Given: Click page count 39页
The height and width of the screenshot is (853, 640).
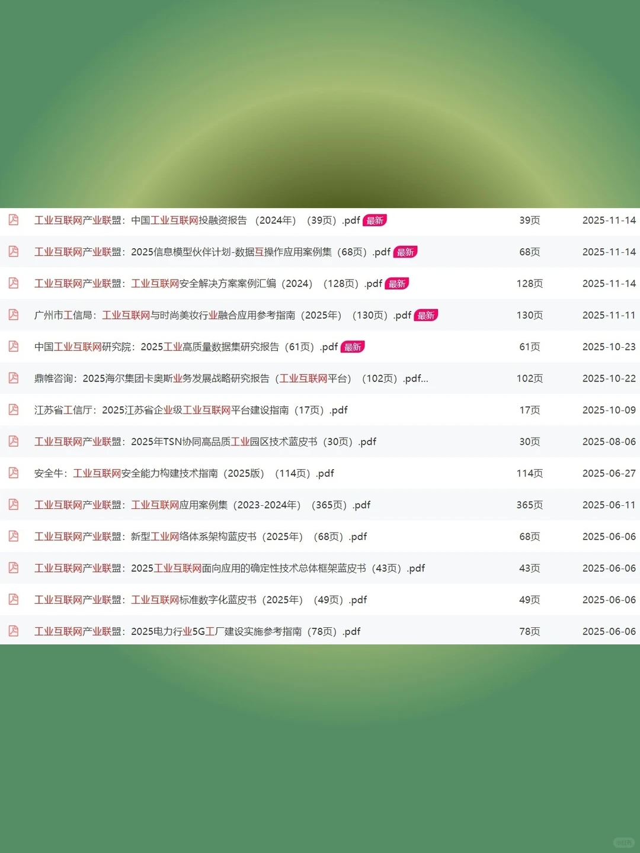Looking at the screenshot, I should click(530, 220).
